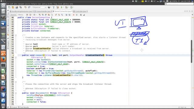The image size is (194, 109).
Task: Switch to Controller.java tab
Action: 80,12
